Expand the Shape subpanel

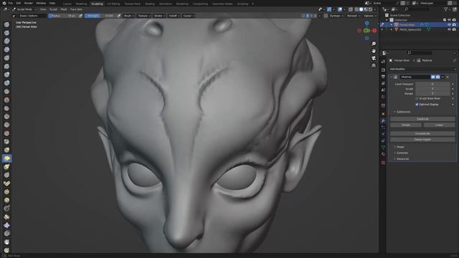[x=400, y=147]
